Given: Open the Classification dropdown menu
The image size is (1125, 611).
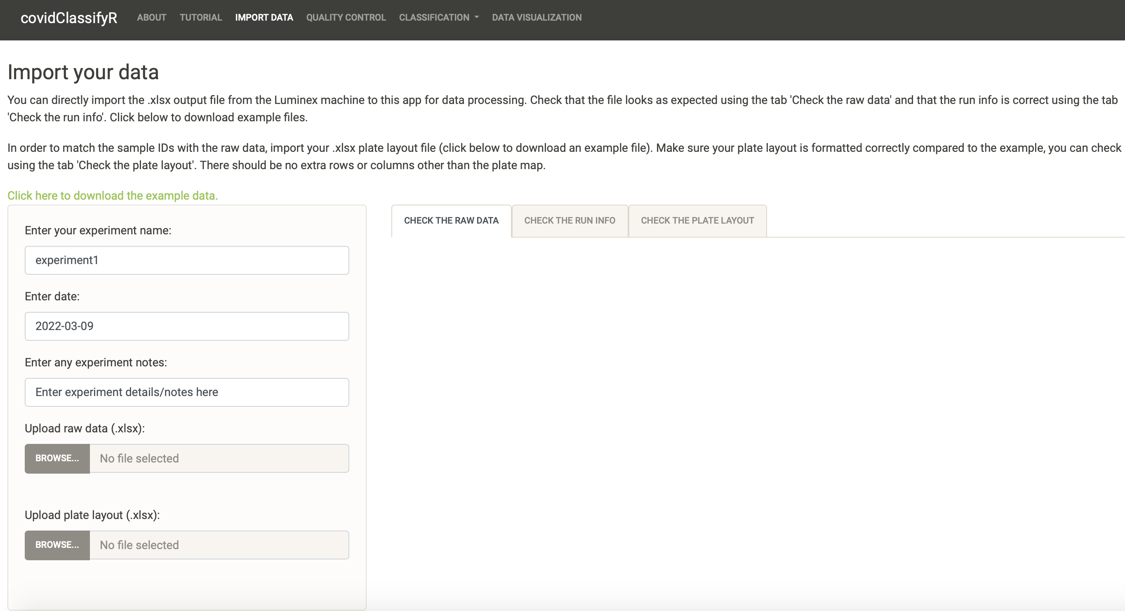Looking at the screenshot, I should click(438, 17).
